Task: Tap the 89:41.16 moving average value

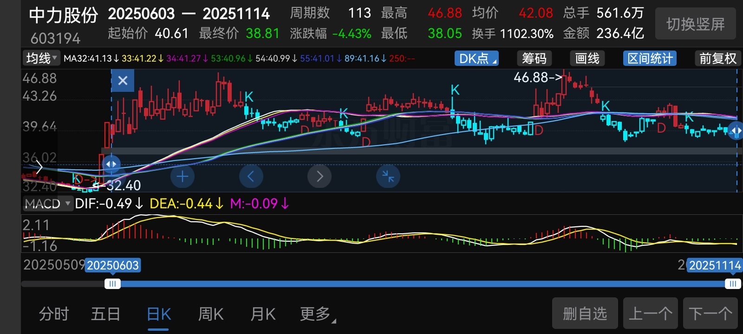Action: point(365,58)
